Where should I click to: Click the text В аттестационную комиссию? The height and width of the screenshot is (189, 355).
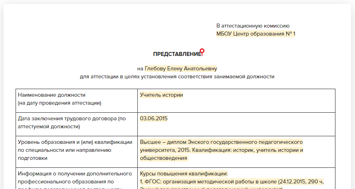point(253,26)
